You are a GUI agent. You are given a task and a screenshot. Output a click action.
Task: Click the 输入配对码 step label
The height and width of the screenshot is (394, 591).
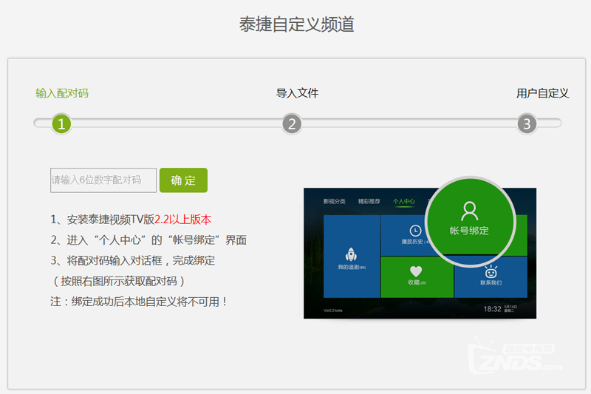[x=62, y=93]
